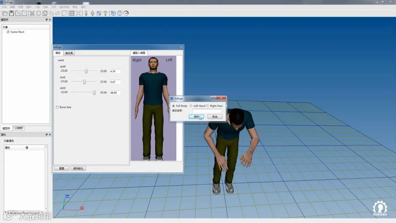Click the dof0 value field showing 4.39
The height and width of the screenshot is (223, 396).
tap(115, 71)
